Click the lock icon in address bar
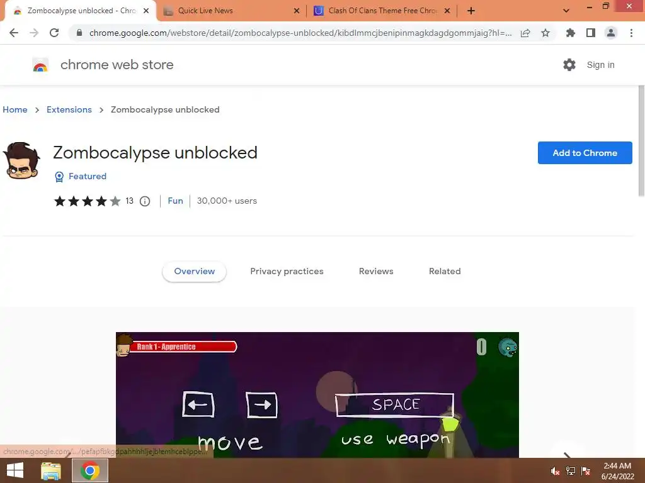The height and width of the screenshot is (483, 645). point(79,33)
